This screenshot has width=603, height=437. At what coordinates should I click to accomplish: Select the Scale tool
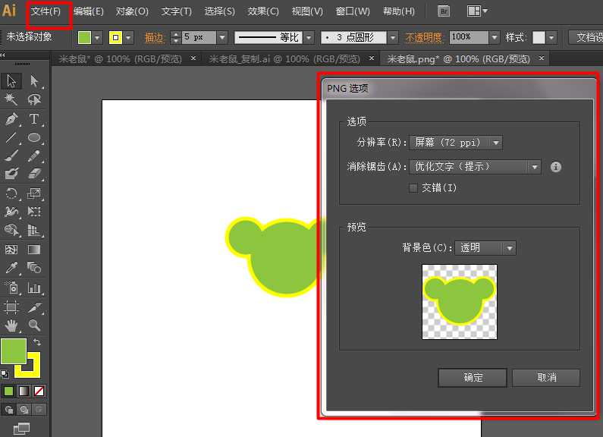pyautogui.click(x=34, y=193)
